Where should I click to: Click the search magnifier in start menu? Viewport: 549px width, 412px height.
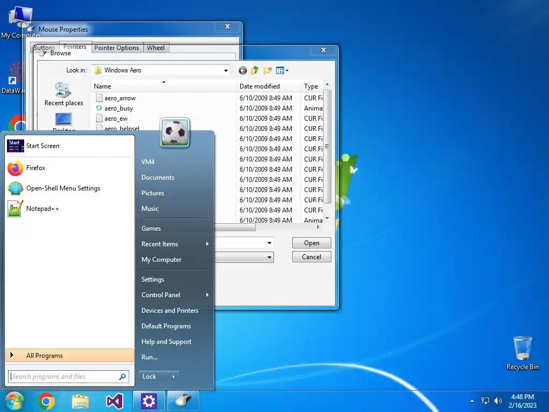[122, 377]
